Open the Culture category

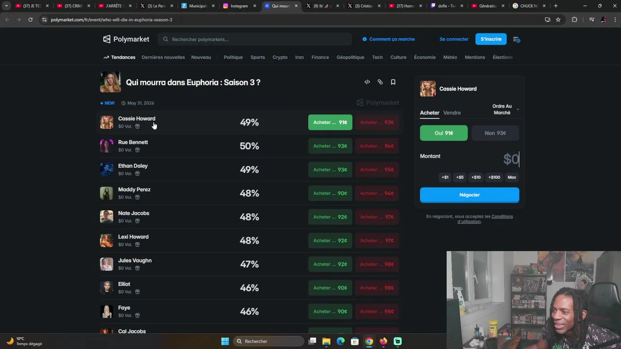tap(398, 57)
